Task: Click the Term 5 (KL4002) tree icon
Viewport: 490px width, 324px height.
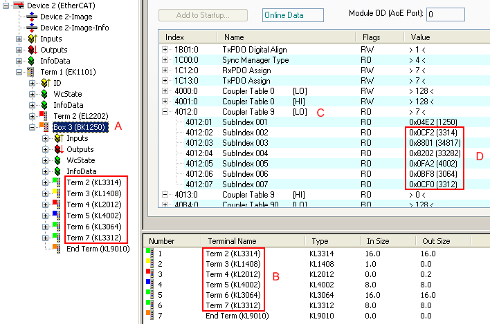Action: point(57,216)
